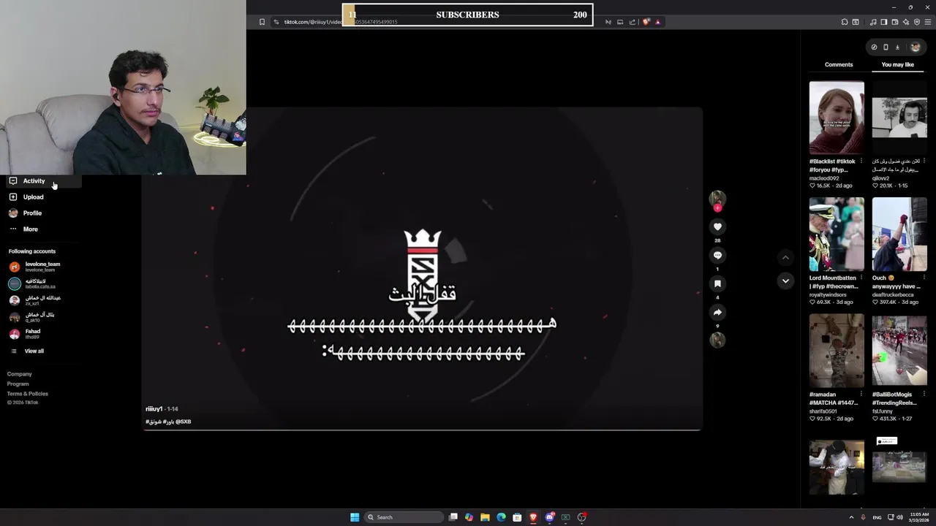This screenshot has width=936, height=526.
Task: Switch to the You may like tab
Action: coord(898,64)
